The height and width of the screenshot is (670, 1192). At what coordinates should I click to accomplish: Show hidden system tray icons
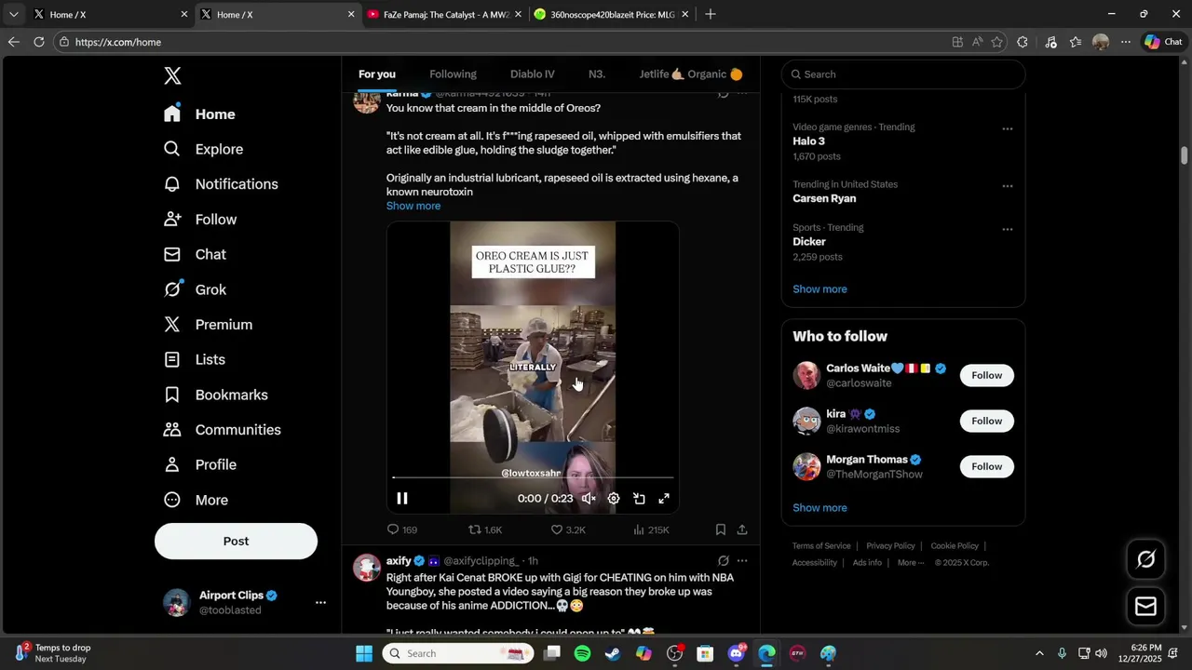click(x=1039, y=653)
